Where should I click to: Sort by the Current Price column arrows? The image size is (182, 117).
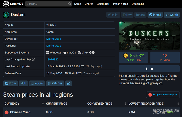point(84,104)
